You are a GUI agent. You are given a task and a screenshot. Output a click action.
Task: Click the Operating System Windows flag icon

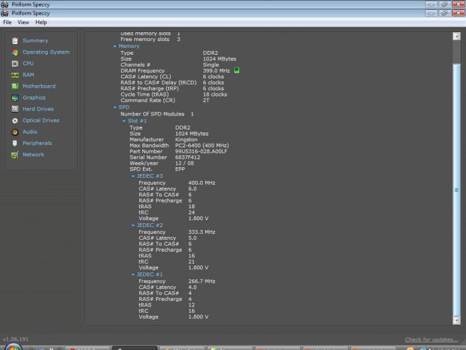click(x=15, y=52)
